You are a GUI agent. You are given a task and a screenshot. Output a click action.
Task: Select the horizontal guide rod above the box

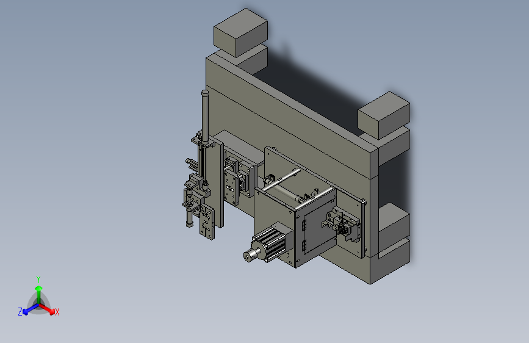[x=281, y=179]
